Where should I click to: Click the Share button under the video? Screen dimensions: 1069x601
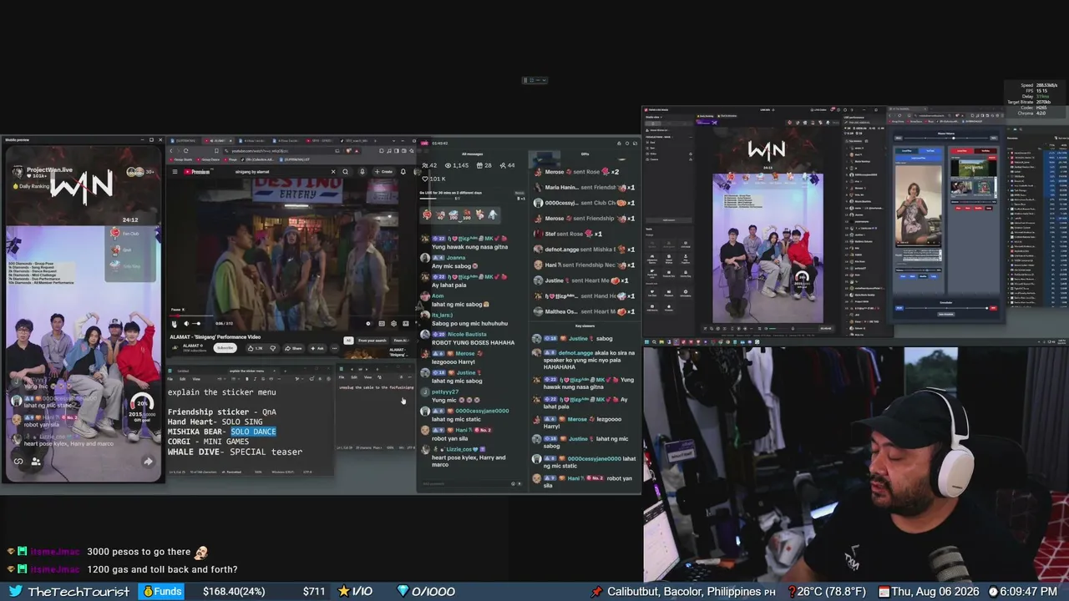(293, 348)
